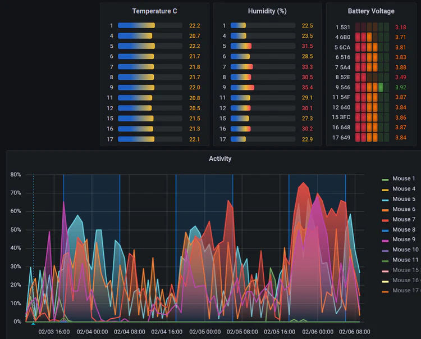
Task: Select the Mouse 11 legend color marker
Action: (x=385, y=260)
